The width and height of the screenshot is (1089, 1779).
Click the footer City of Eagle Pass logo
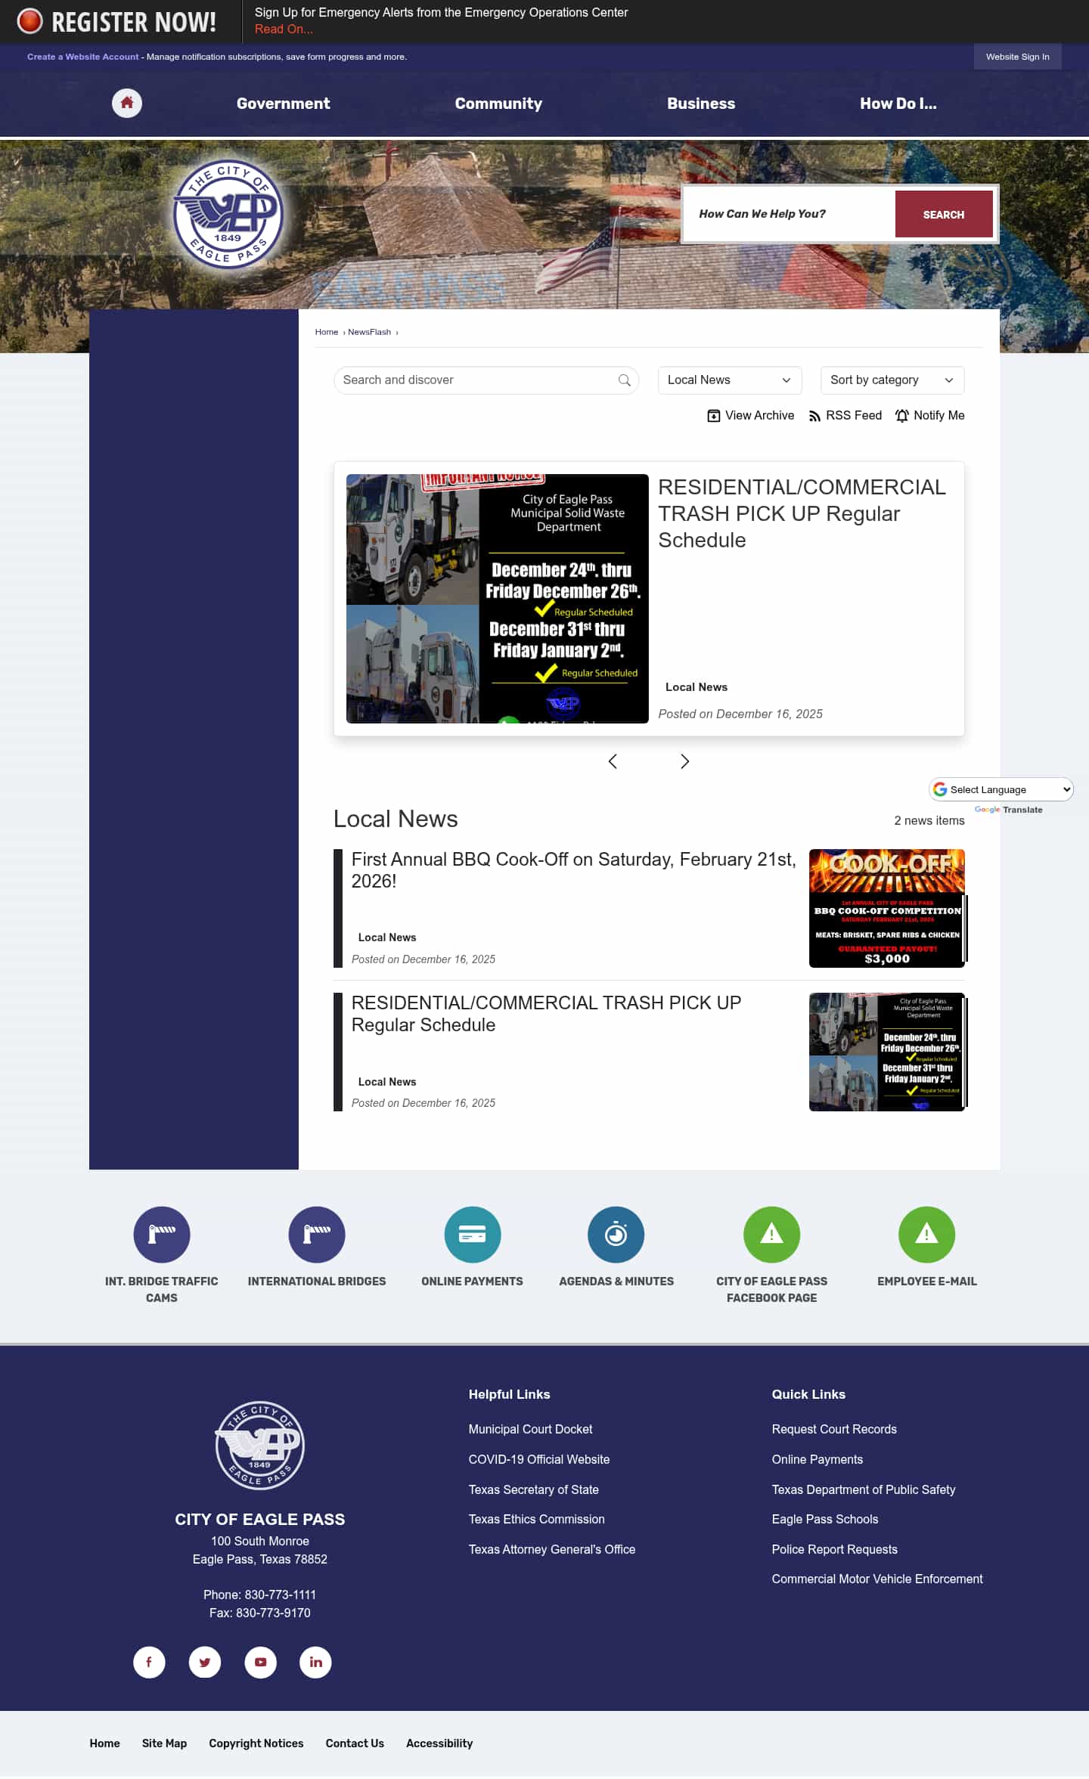[259, 1445]
